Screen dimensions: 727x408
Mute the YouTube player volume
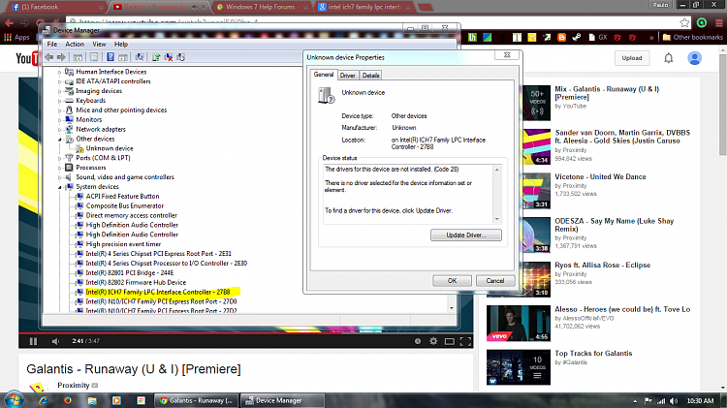click(x=55, y=341)
